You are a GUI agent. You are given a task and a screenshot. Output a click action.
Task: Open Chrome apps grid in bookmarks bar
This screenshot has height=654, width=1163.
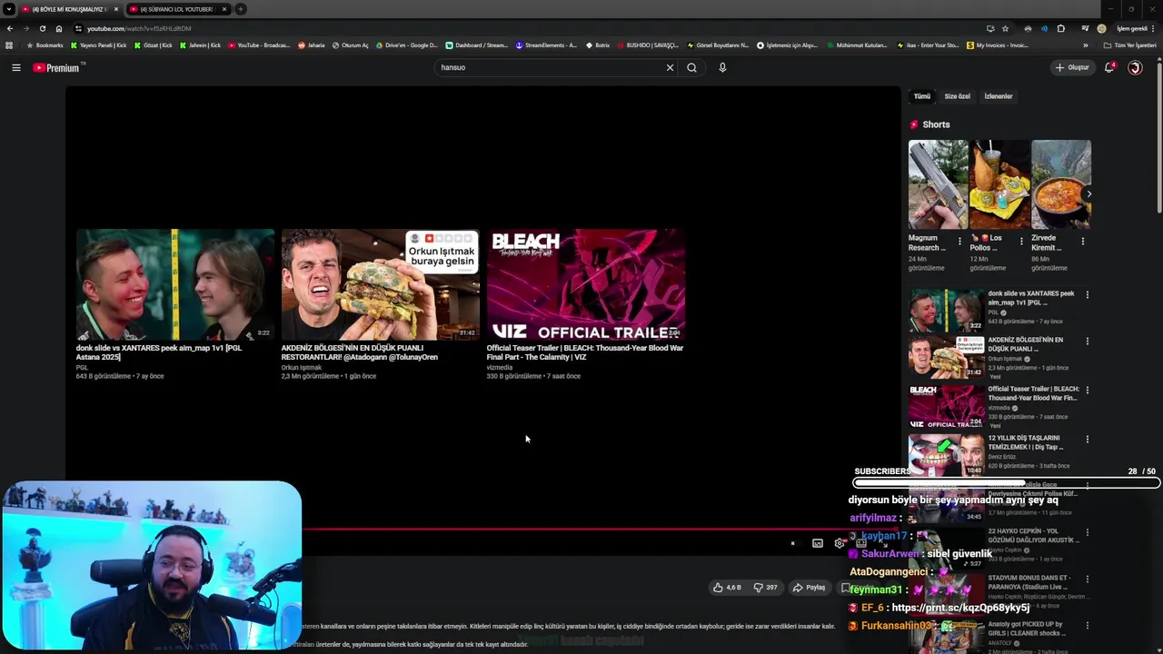click(9, 45)
